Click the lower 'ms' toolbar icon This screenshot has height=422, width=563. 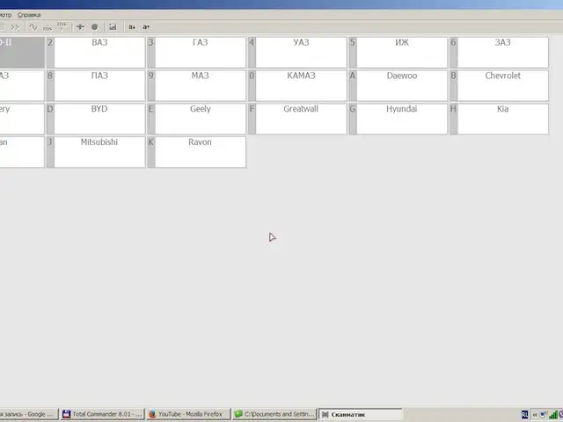click(48, 27)
